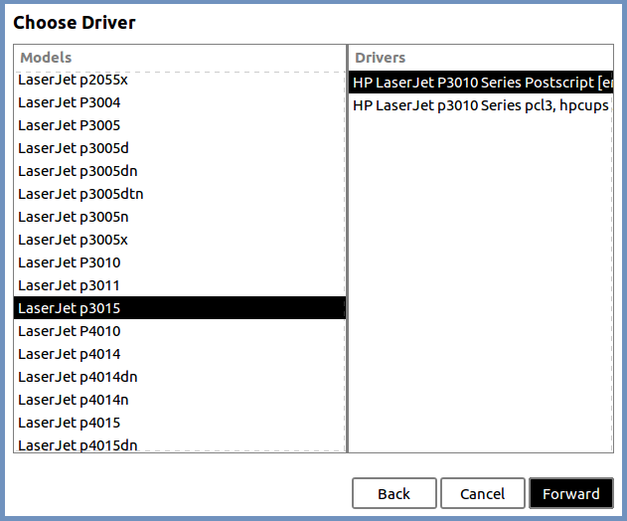The width and height of the screenshot is (627, 521).
Task: Select LaserJet p3005d model
Action: (180, 148)
